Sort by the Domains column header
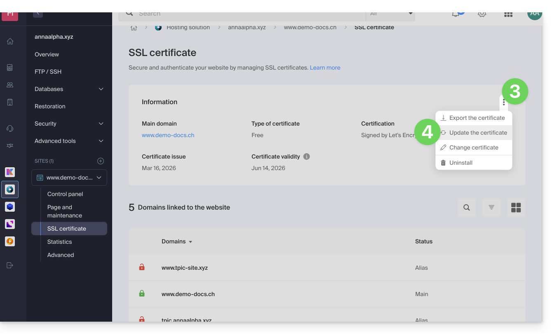Viewport: 555px width, 334px height. 177,241
